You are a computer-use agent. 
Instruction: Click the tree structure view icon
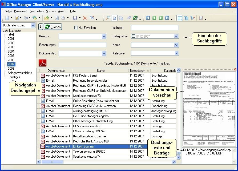pyautogui.click(x=186, y=18)
